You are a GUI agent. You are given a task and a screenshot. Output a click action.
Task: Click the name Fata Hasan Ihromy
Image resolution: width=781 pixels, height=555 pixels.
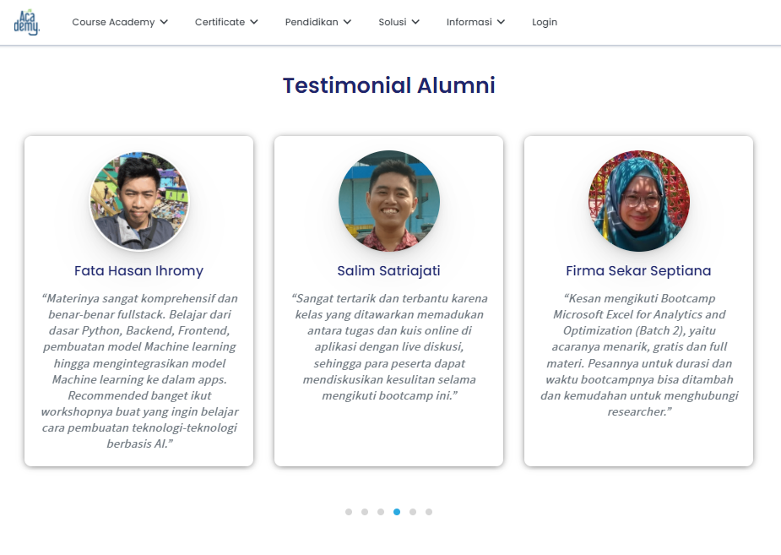click(x=138, y=270)
